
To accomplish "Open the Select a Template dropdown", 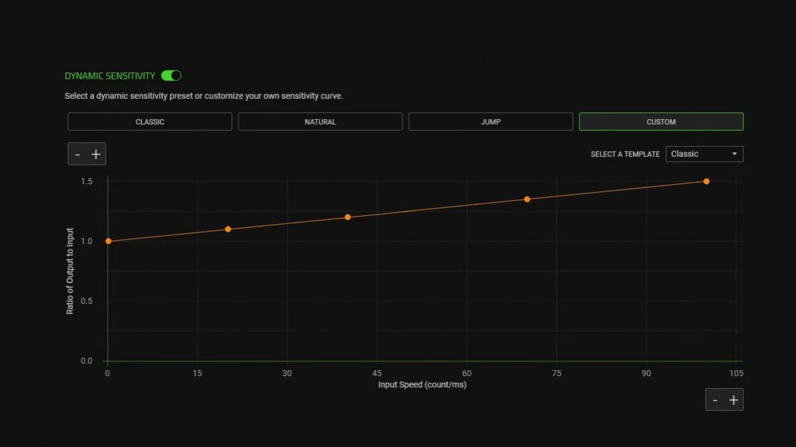I will 704,154.
